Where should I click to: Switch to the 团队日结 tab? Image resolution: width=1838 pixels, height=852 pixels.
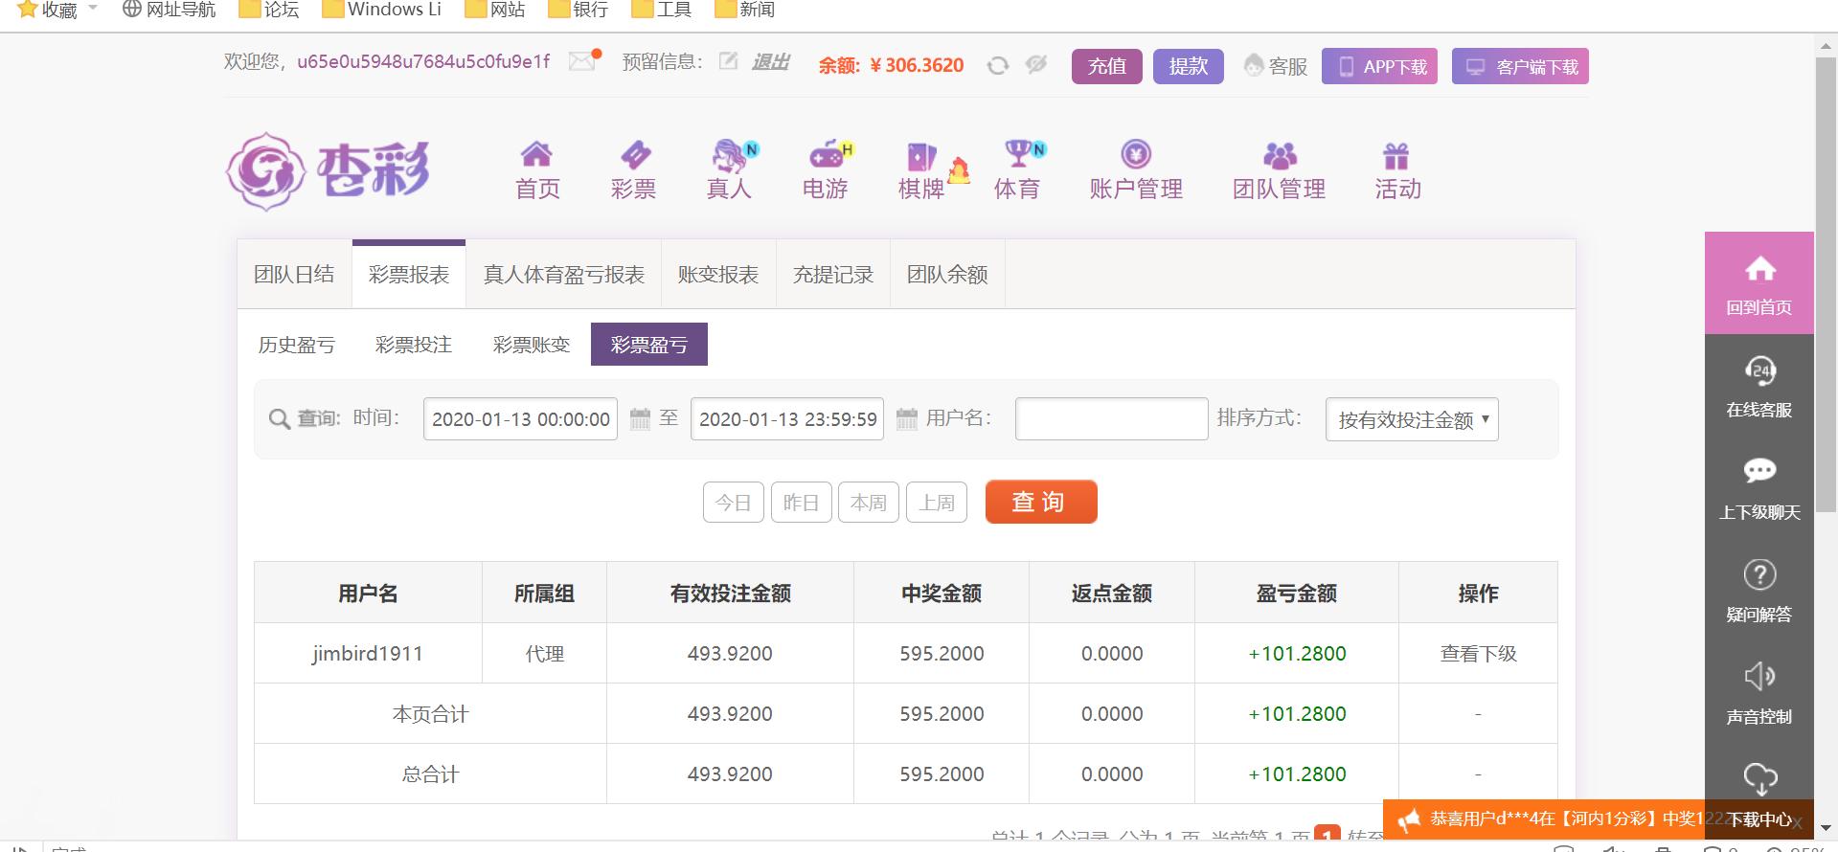(x=294, y=275)
